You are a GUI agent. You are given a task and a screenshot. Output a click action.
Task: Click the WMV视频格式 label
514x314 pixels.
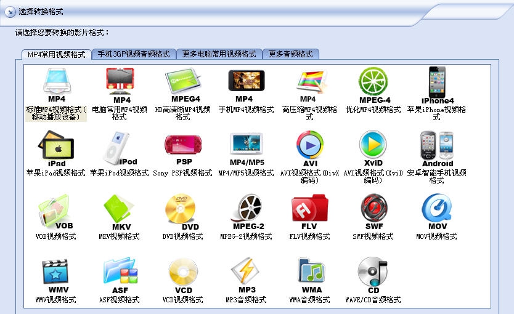point(55,300)
